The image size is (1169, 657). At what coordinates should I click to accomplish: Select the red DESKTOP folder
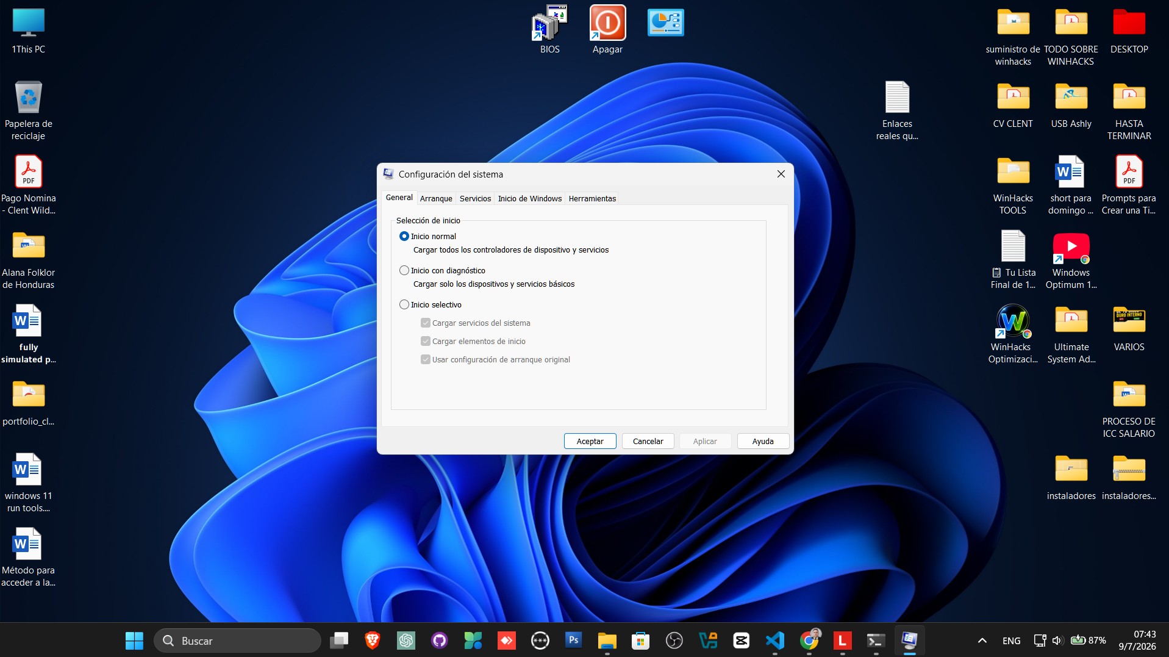(1129, 31)
